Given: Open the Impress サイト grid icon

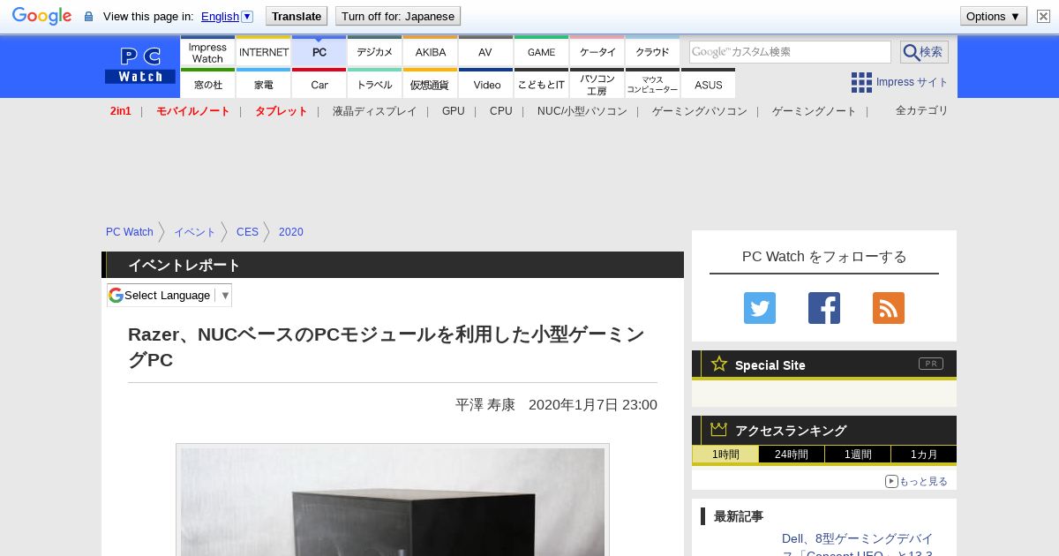Looking at the screenshot, I should [x=861, y=82].
